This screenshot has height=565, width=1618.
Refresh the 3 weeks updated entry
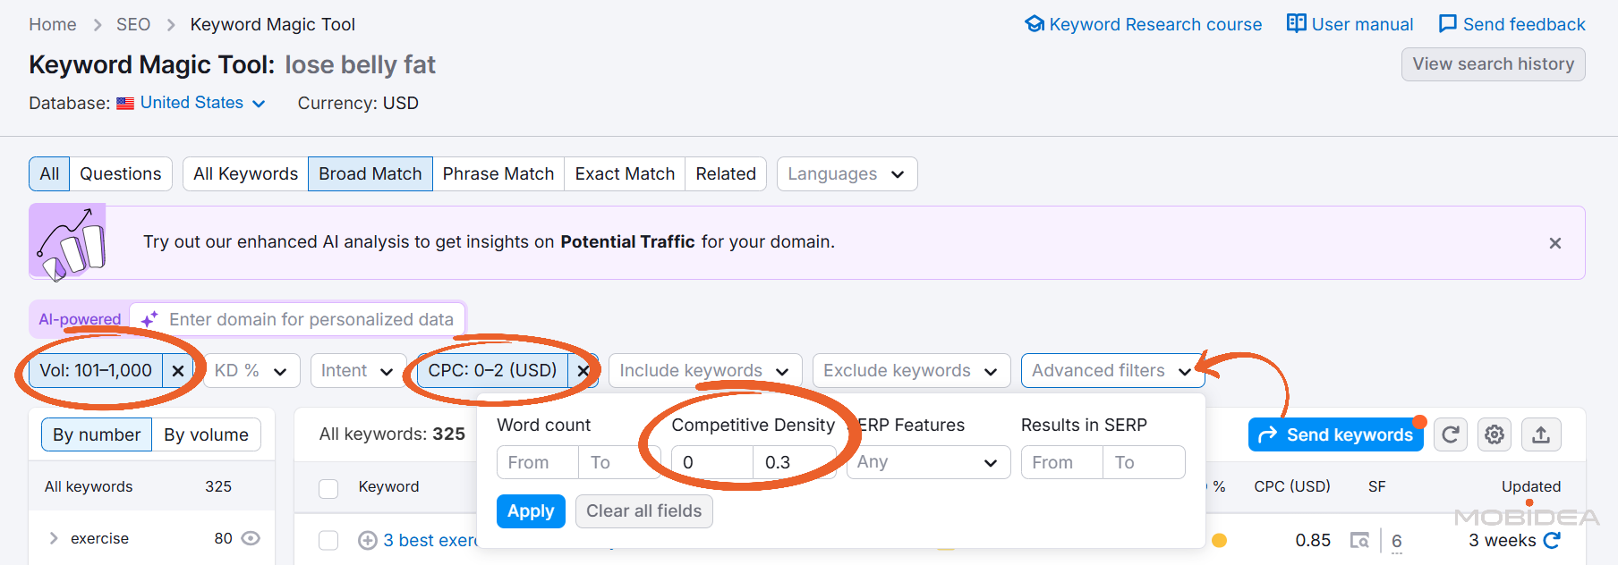1552,540
